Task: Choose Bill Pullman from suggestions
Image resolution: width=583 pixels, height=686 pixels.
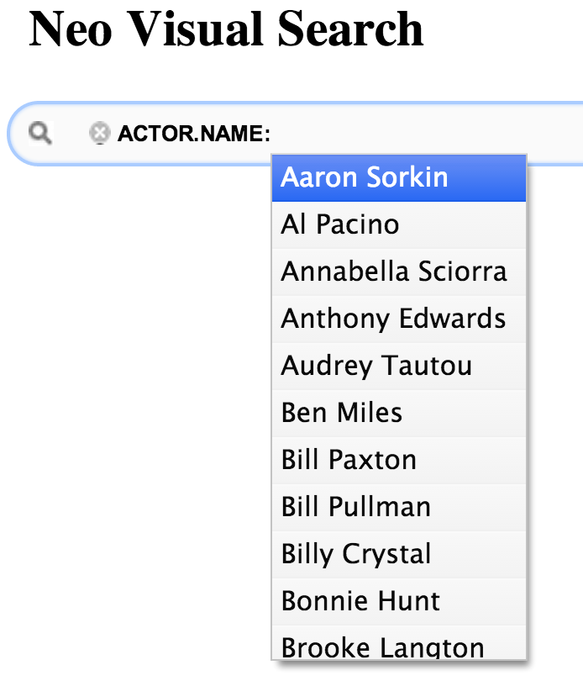Action: [x=355, y=507]
